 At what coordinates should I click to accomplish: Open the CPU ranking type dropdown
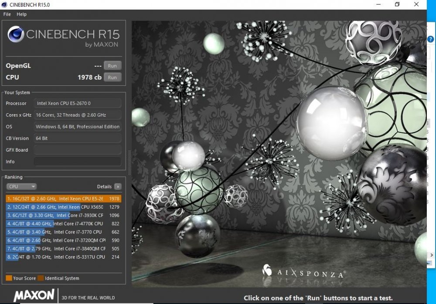21,186
